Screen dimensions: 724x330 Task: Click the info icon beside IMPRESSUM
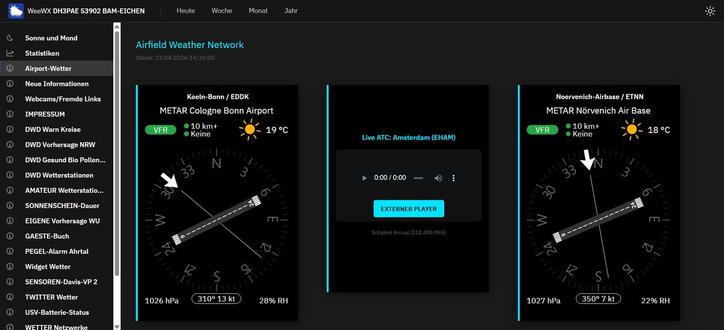pos(10,114)
